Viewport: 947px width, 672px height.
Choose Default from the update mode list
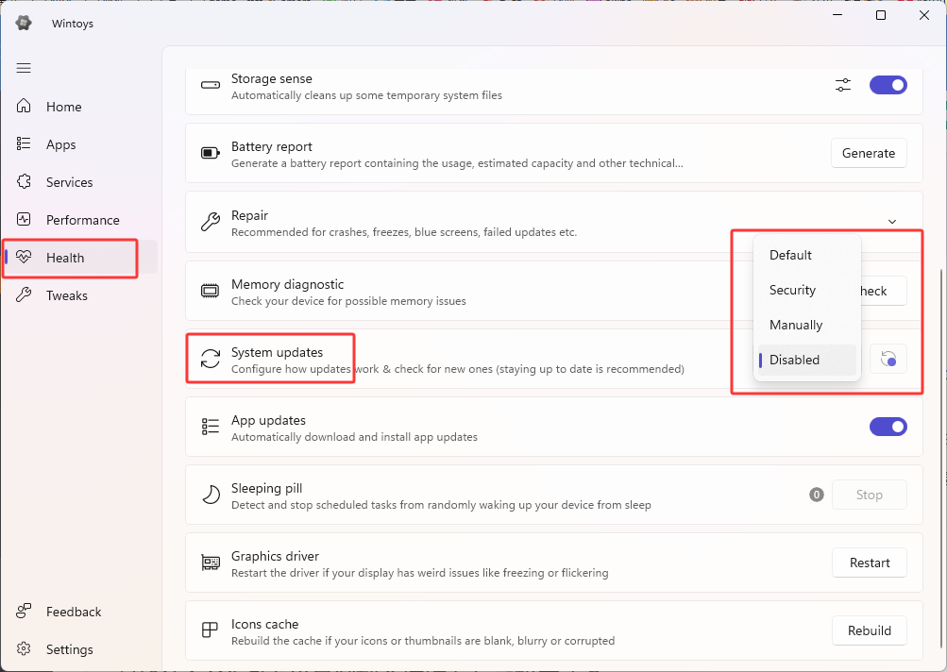790,255
